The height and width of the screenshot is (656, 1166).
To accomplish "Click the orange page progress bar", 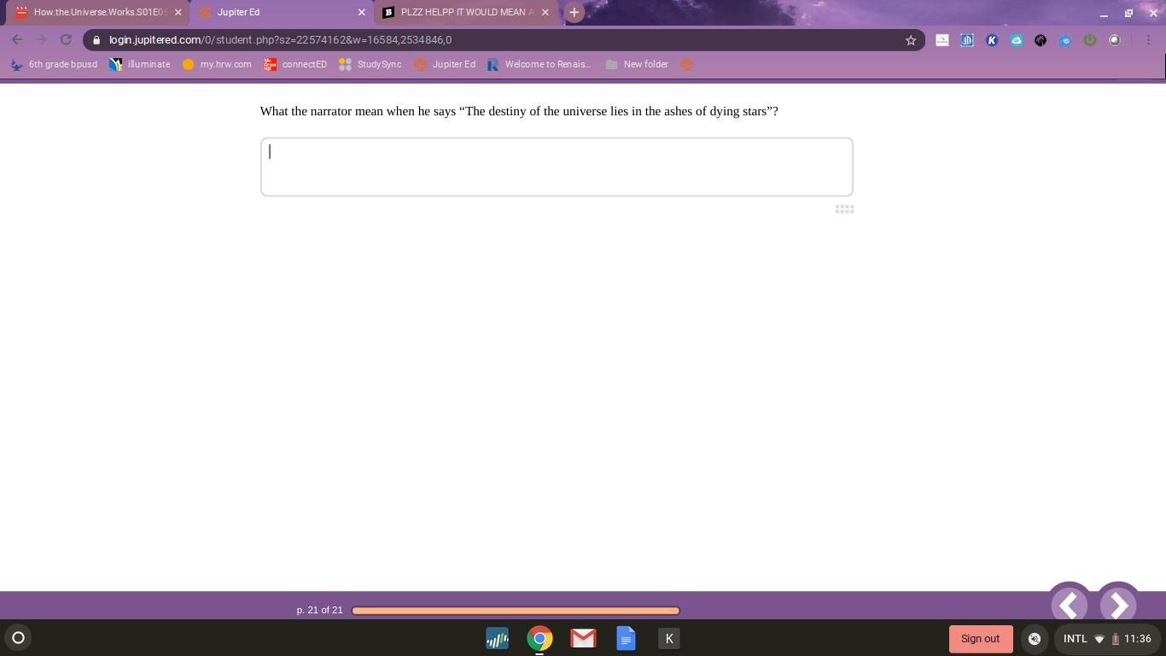I will [516, 611].
